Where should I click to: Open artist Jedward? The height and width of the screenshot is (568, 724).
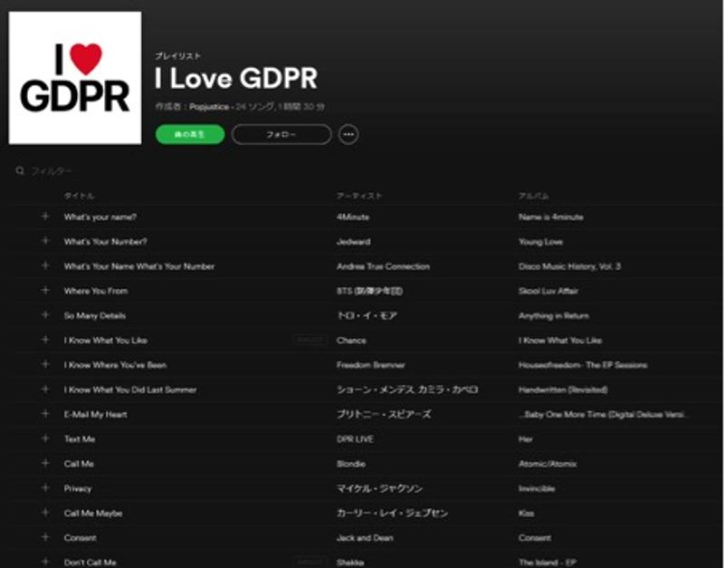pyautogui.click(x=354, y=242)
